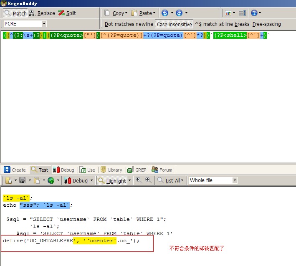This screenshot has height=266, width=296.
Task: Open the Help question mark icon
Action: [x=254, y=13]
